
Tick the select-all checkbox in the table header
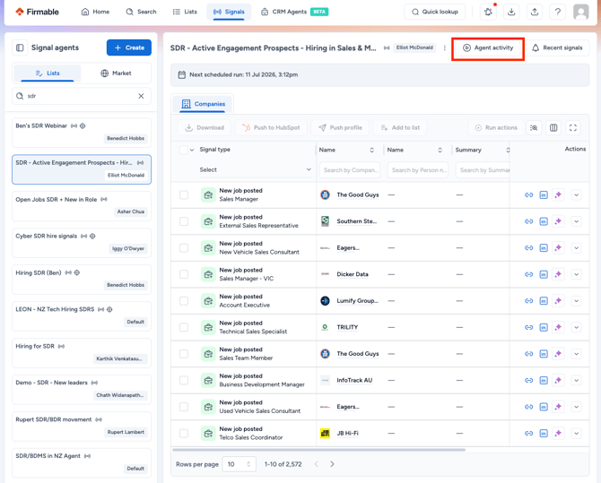(x=184, y=150)
